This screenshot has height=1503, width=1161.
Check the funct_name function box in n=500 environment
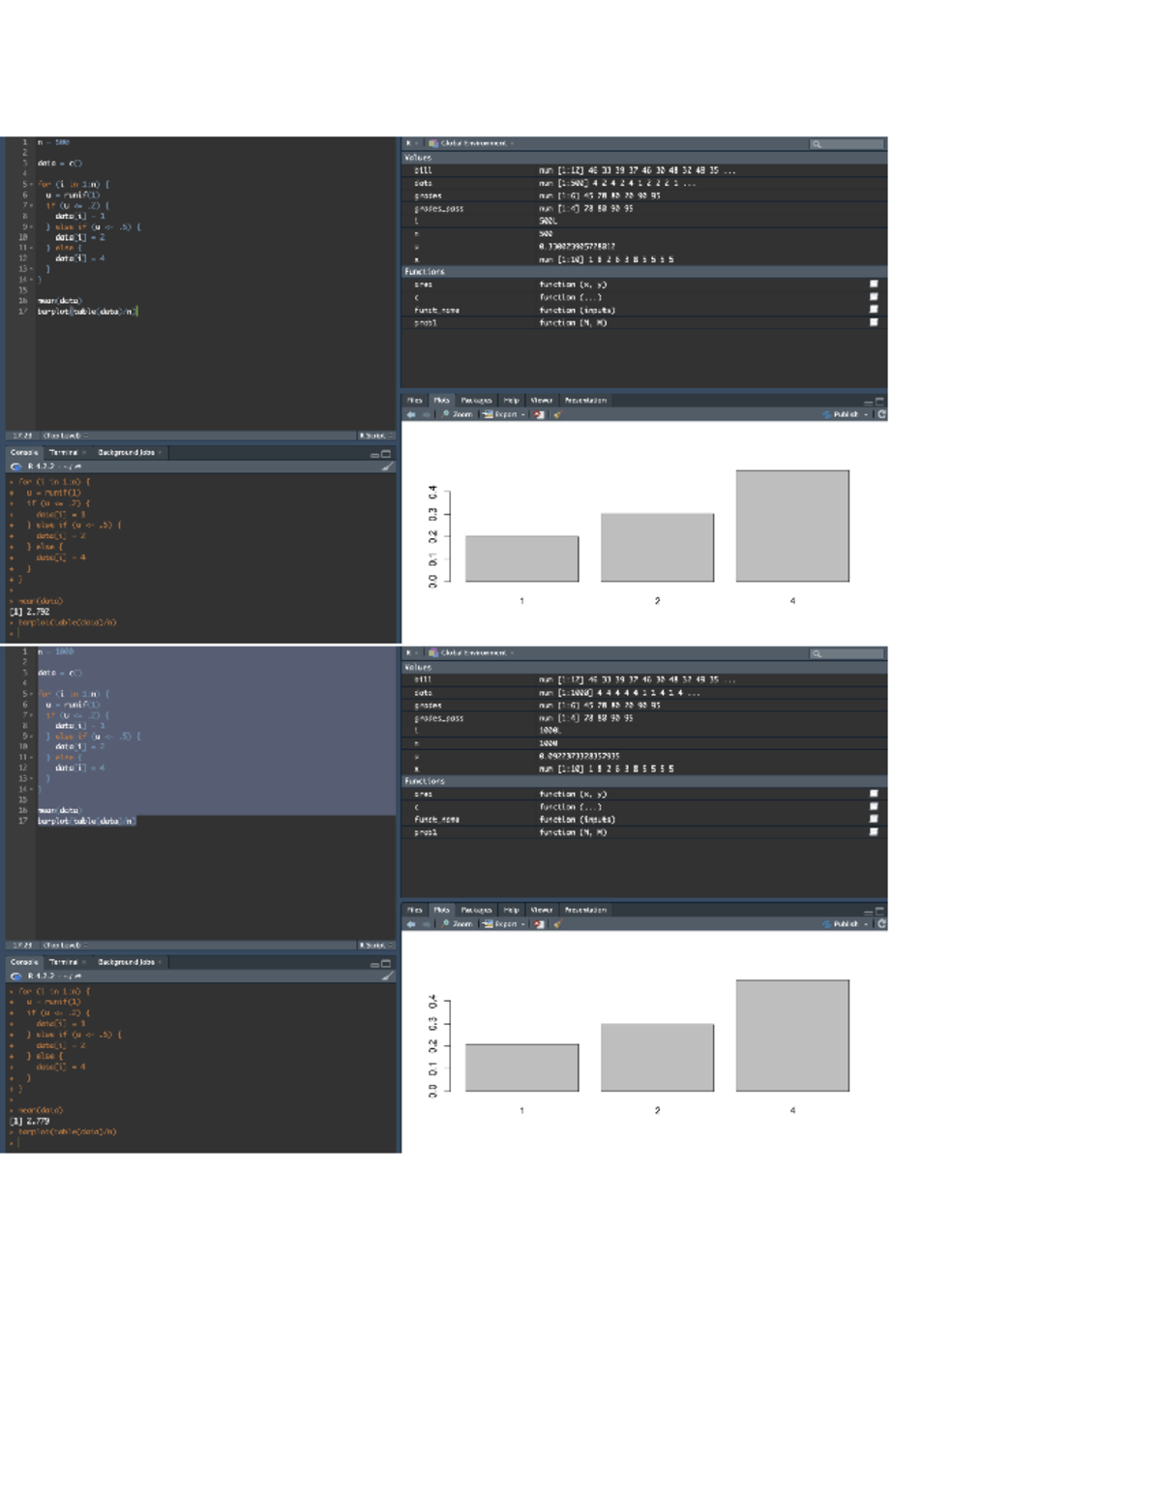874,310
